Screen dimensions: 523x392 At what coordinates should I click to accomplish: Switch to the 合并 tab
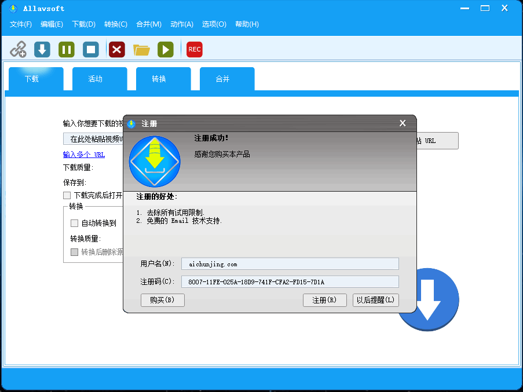tap(227, 79)
